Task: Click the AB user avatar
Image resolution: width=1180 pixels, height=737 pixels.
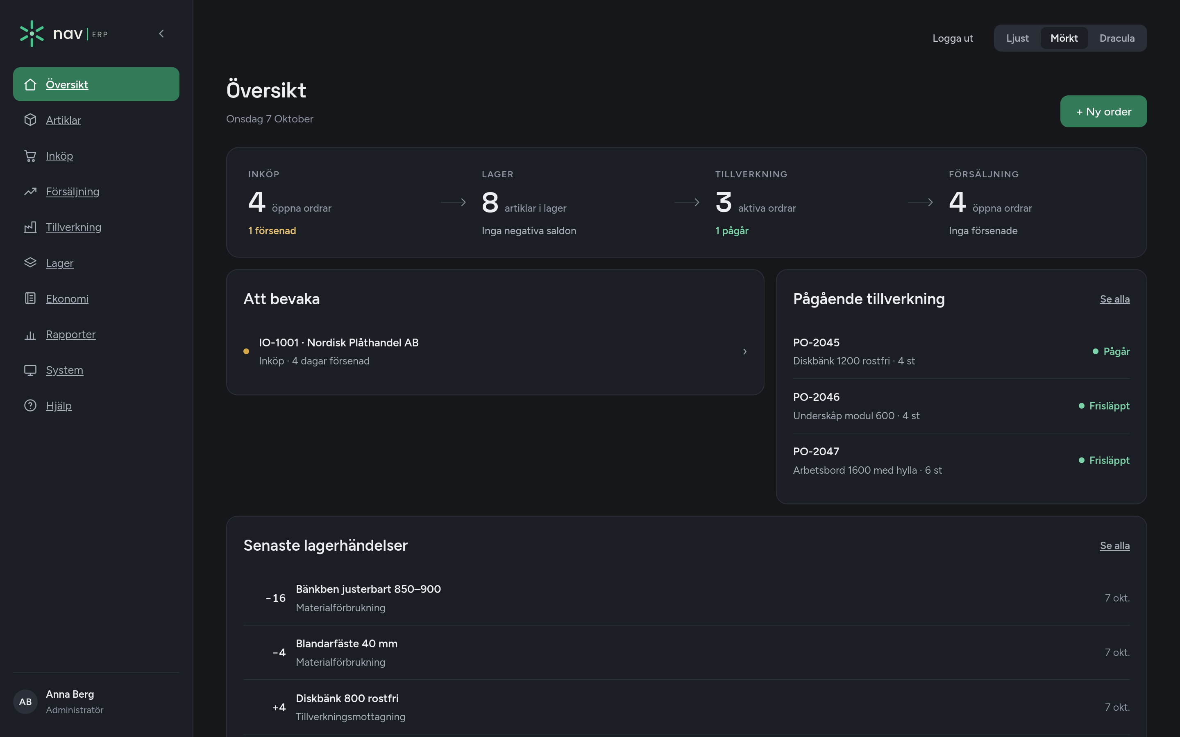Action: (x=25, y=702)
